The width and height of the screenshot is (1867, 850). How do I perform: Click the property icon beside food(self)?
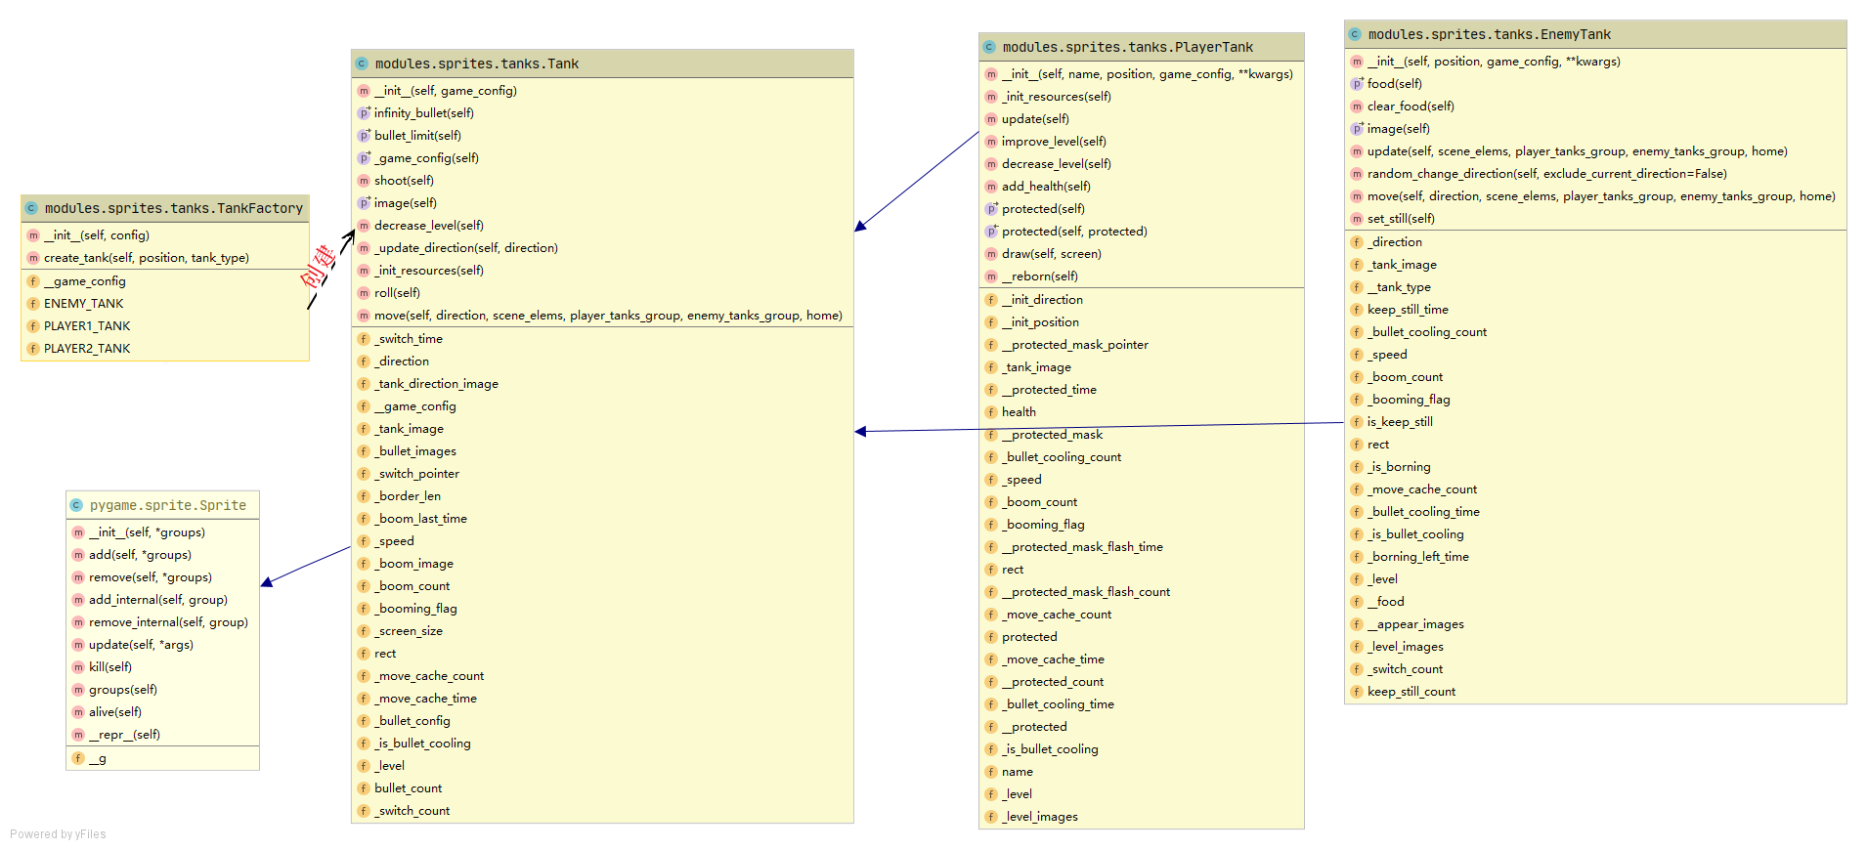pyautogui.click(x=1357, y=84)
